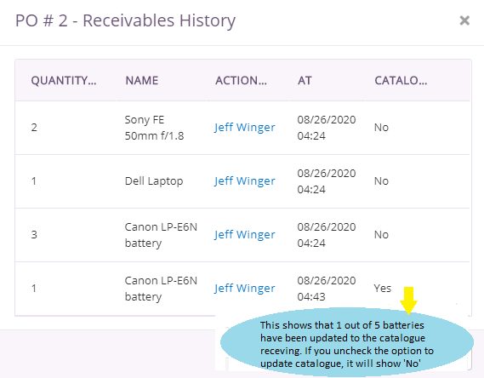The width and height of the screenshot is (484, 378).
Task: Click the blue callout about catalogue updates
Action: tap(347, 342)
